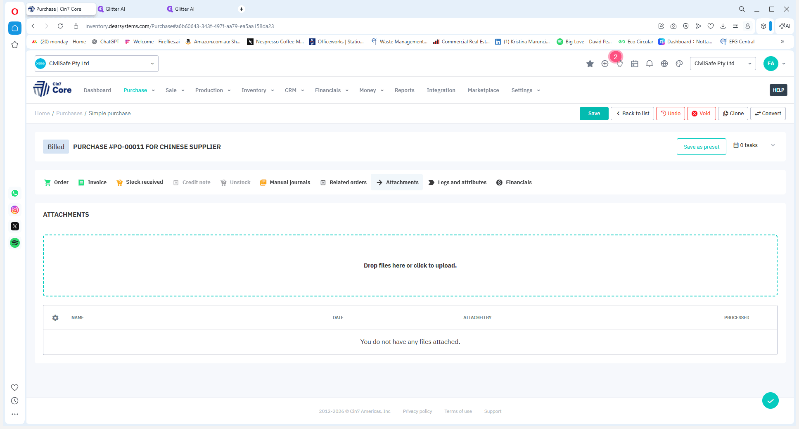Switch to the first Glitter AI browser tab
Viewport: 799px width, 429px height.
coord(130,9)
